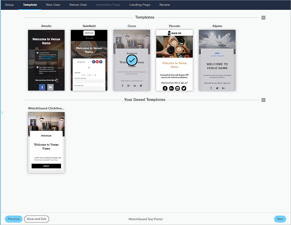Image resolution: width=291 pixels, height=225 pixels.
Task: Collapse the Your Saved Templates section
Action: pos(263,100)
